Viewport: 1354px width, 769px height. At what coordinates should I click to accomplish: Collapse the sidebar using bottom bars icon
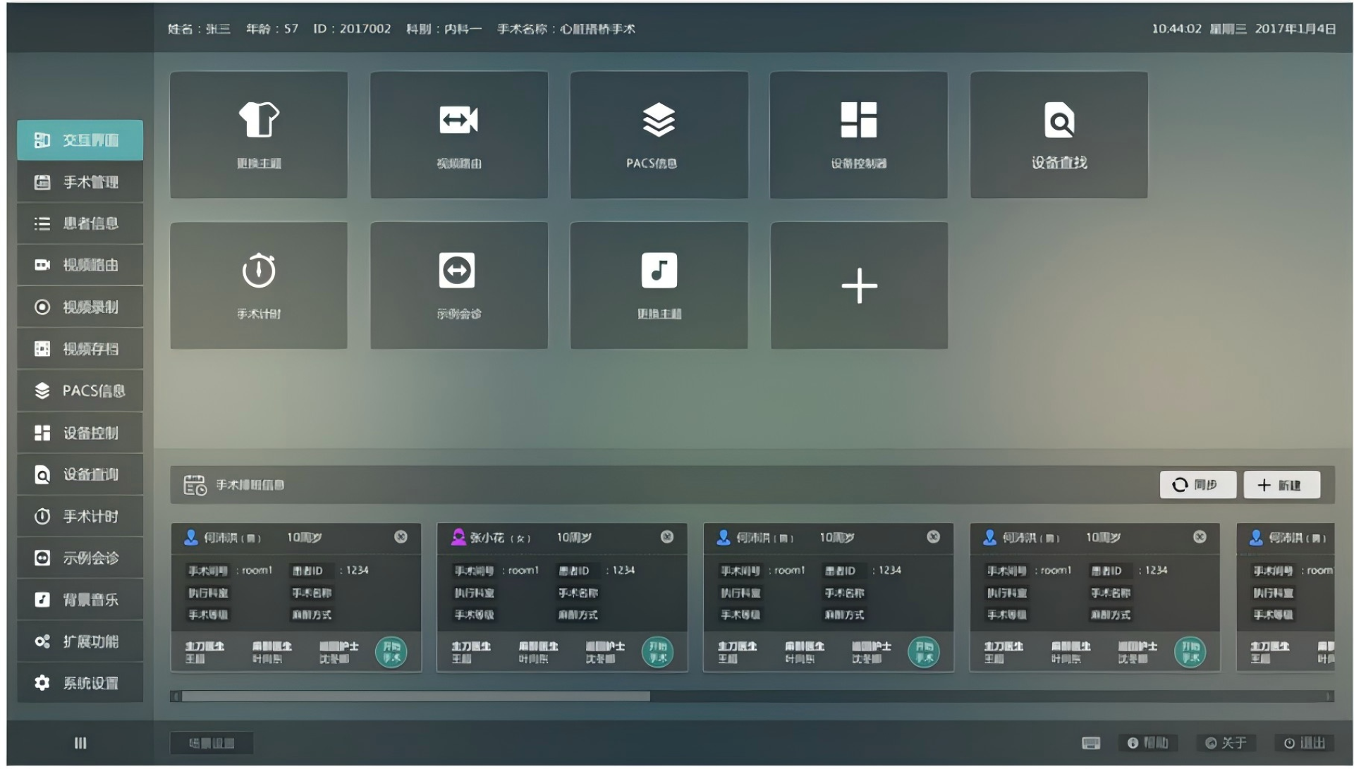coord(80,743)
